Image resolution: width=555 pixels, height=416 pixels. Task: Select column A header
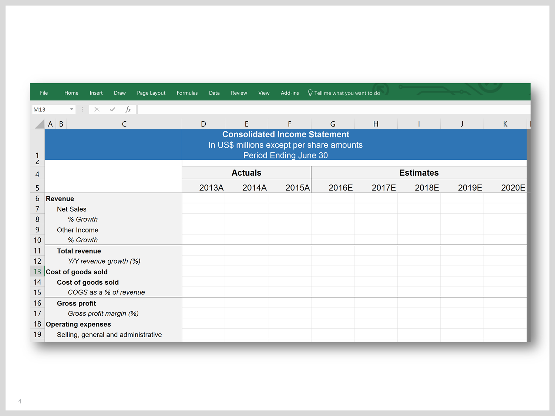[x=50, y=124]
